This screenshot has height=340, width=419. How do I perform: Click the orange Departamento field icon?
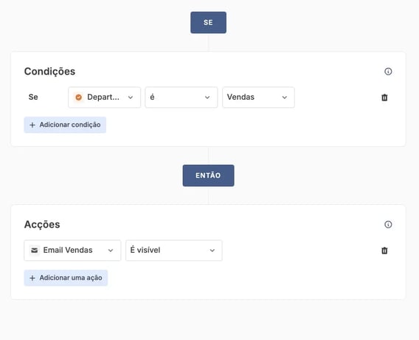78,97
